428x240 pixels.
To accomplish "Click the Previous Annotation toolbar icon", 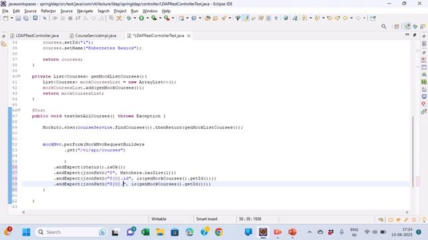I will pyautogui.click(x=317, y=18).
